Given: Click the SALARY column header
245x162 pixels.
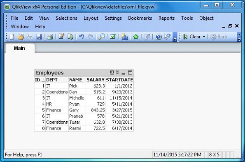Looking at the screenshot, I should point(96,80).
